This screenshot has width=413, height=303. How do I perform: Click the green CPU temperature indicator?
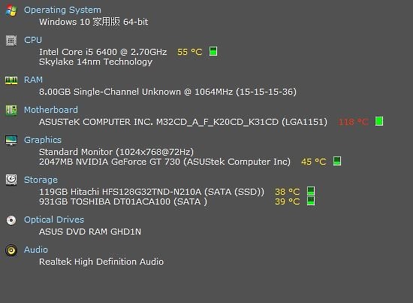coord(213,51)
